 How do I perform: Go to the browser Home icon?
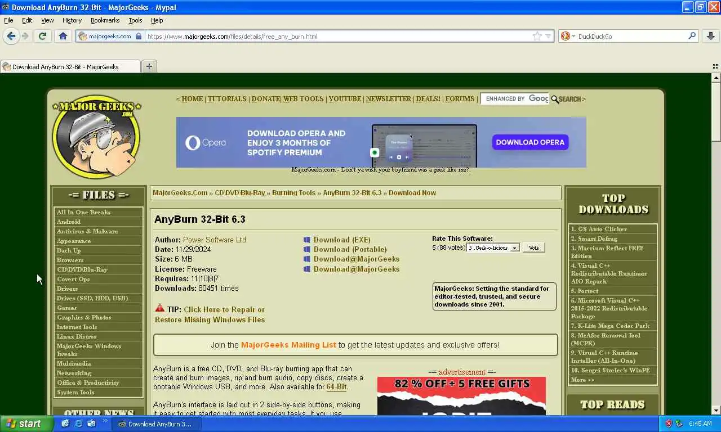[63, 36]
